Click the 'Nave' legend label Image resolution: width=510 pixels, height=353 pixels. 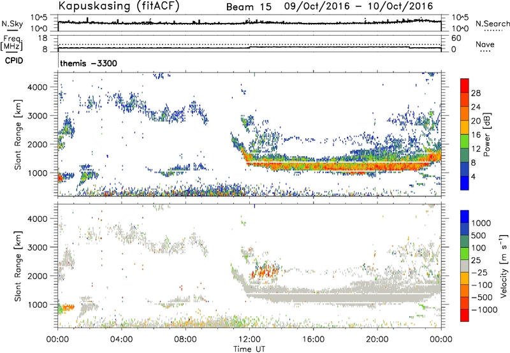pos(485,44)
